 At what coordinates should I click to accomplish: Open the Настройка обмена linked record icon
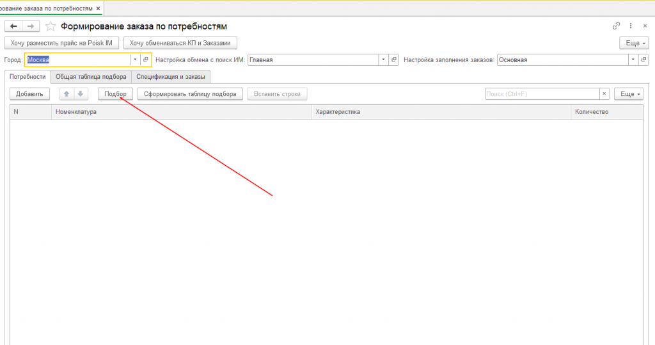[x=394, y=60]
